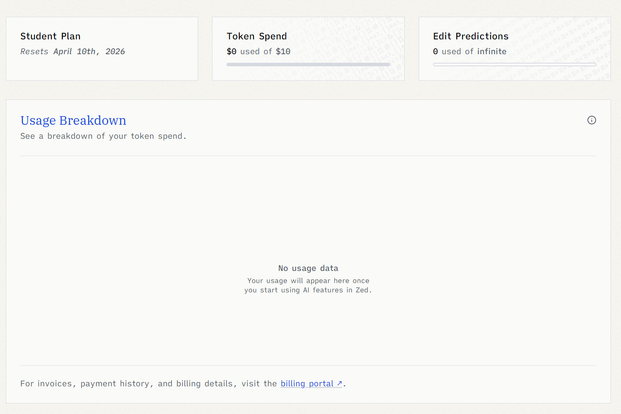Screen dimensions: 621x414
Task: Click the 0 used of infinite text
Action: click(x=470, y=51)
